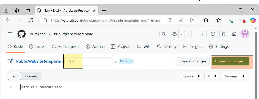Open the issues circle icon in header

[x=213, y=34]
